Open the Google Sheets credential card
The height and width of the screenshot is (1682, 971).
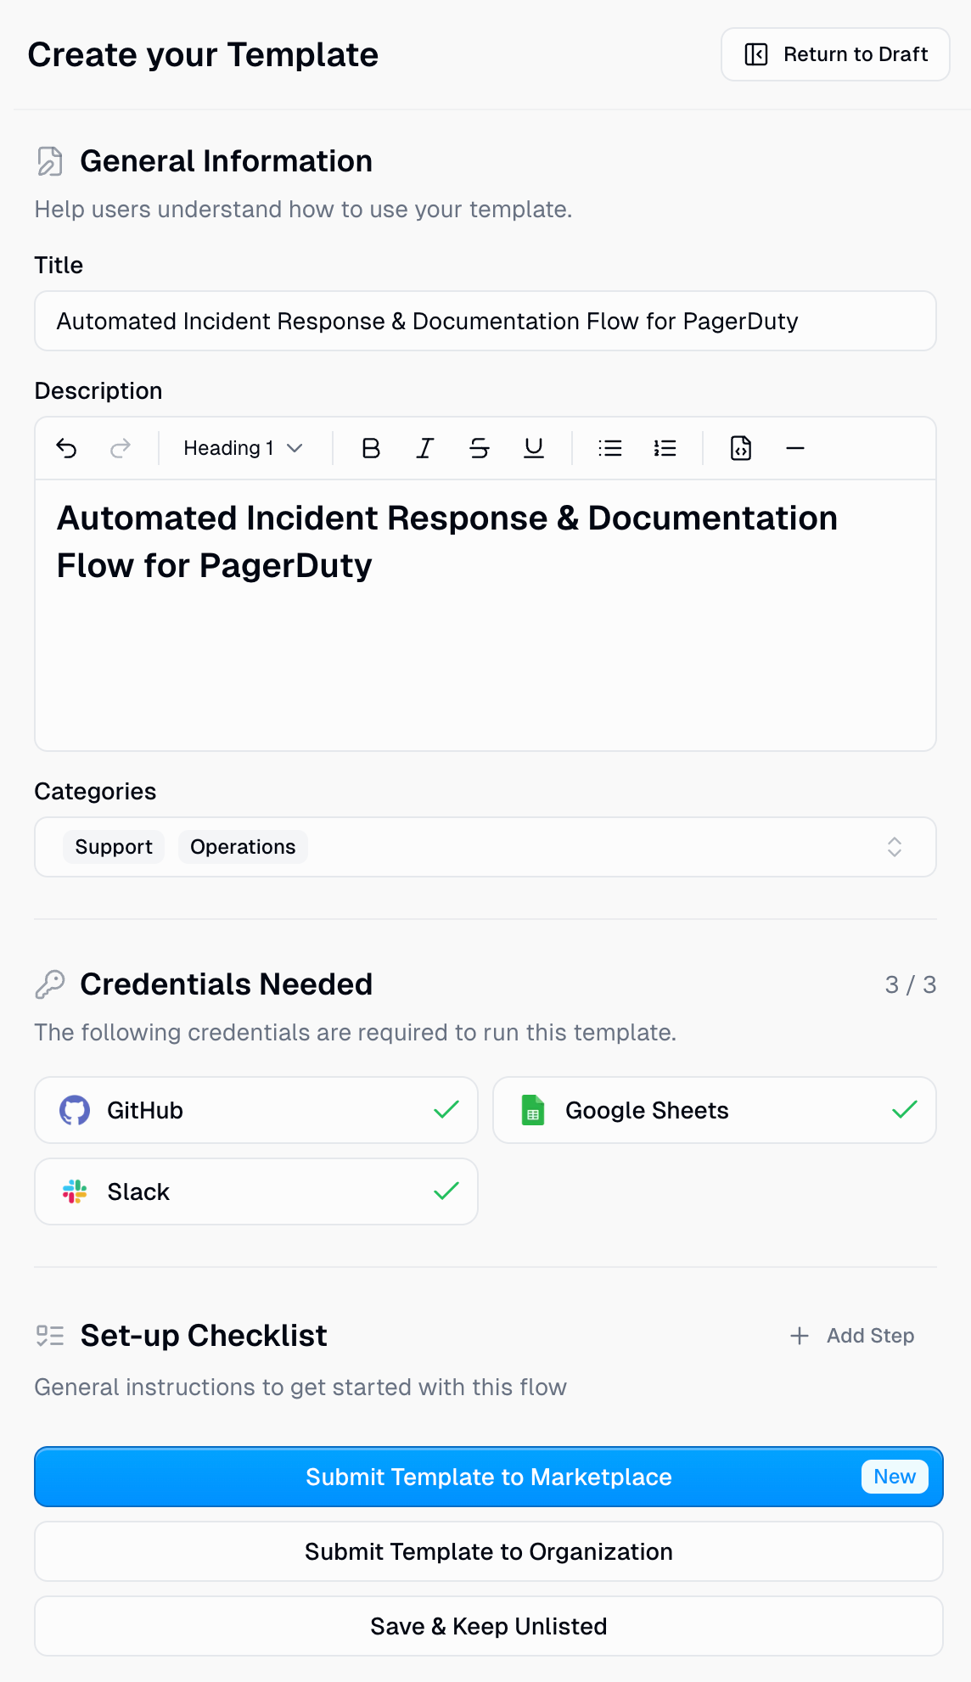[715, 1110]
